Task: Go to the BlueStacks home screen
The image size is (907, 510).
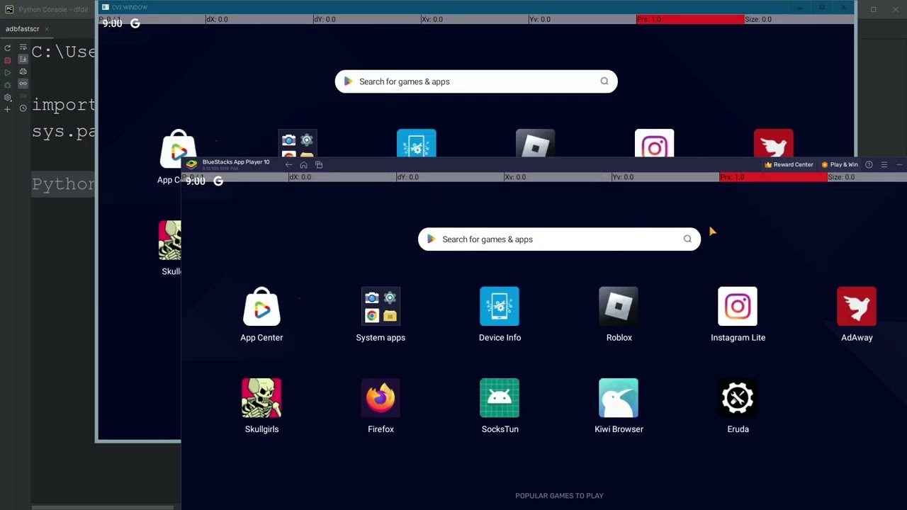Action: [x=303, y=165]
